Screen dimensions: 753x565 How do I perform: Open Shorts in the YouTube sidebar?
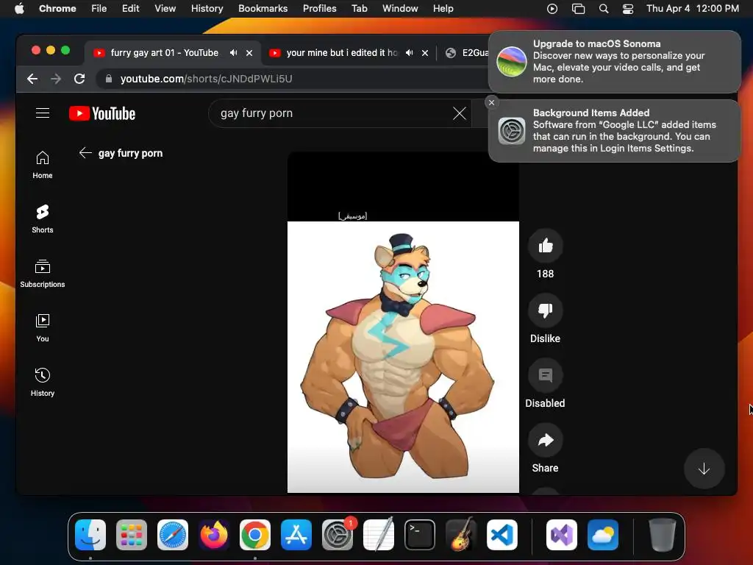(42, 219)
